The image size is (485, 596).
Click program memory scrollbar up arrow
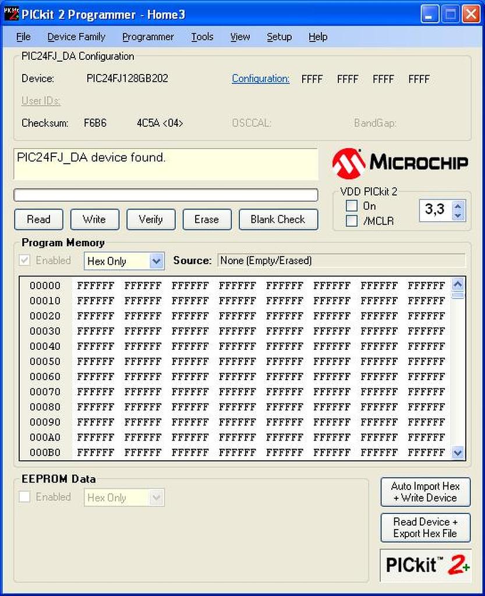[x=458, y=284]
